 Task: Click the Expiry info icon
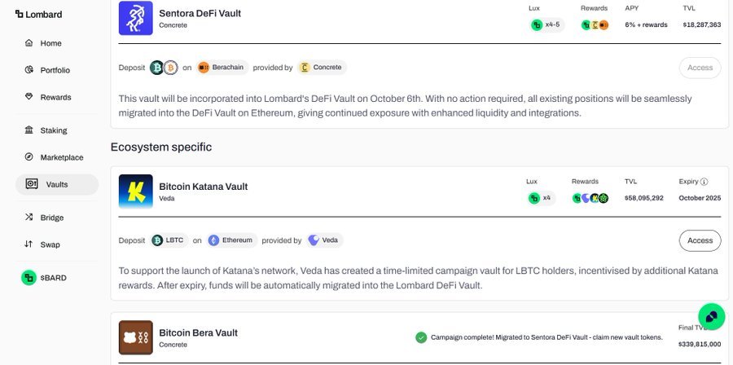pos(704,182)
